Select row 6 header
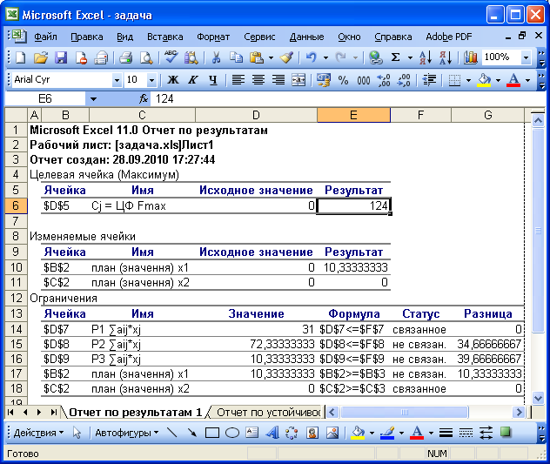Image resolution: width=550 pixels, height=464 pixels. point(16,205)
